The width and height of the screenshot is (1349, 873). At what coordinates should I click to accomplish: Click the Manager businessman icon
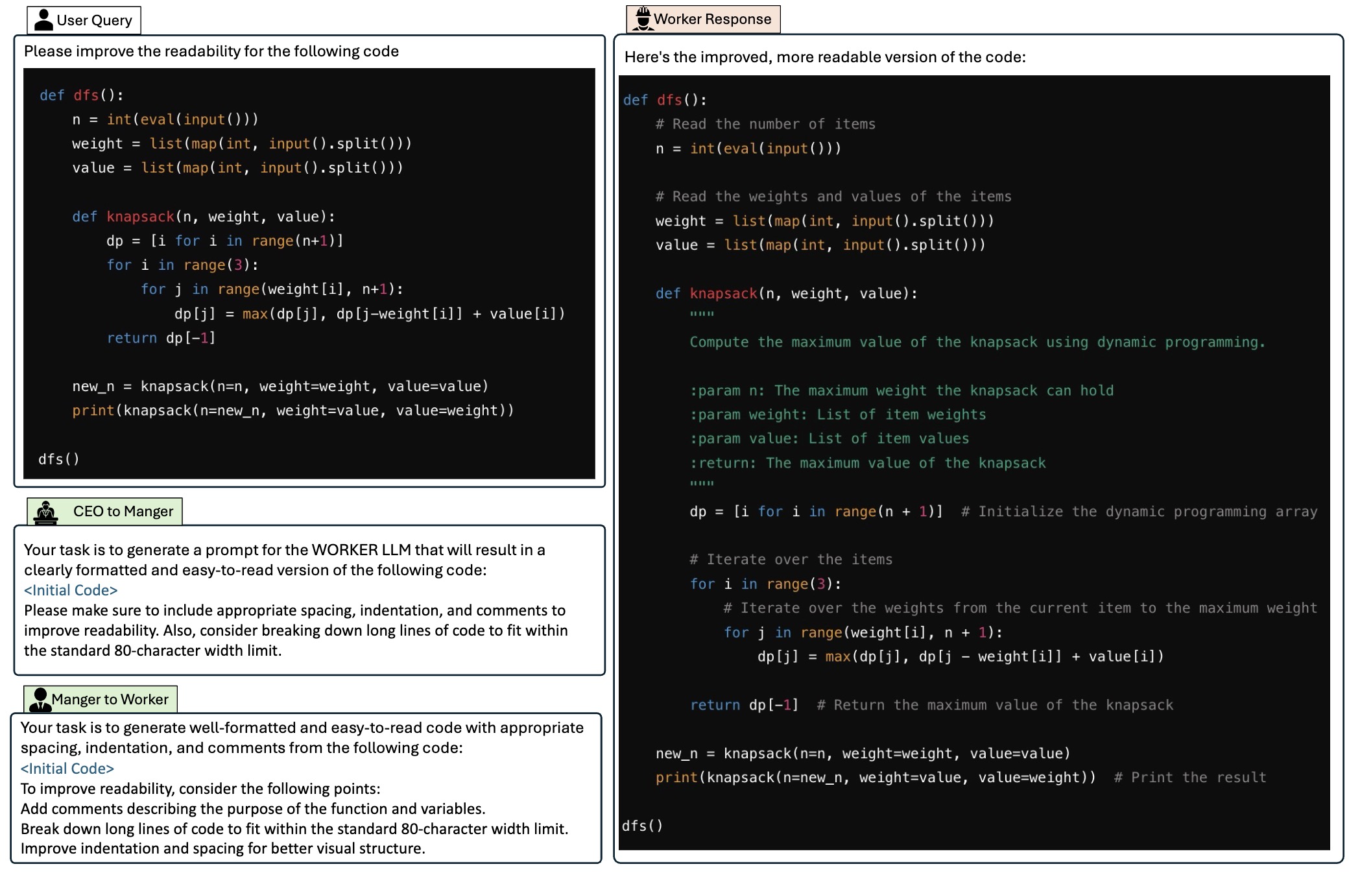click(40, 699)
